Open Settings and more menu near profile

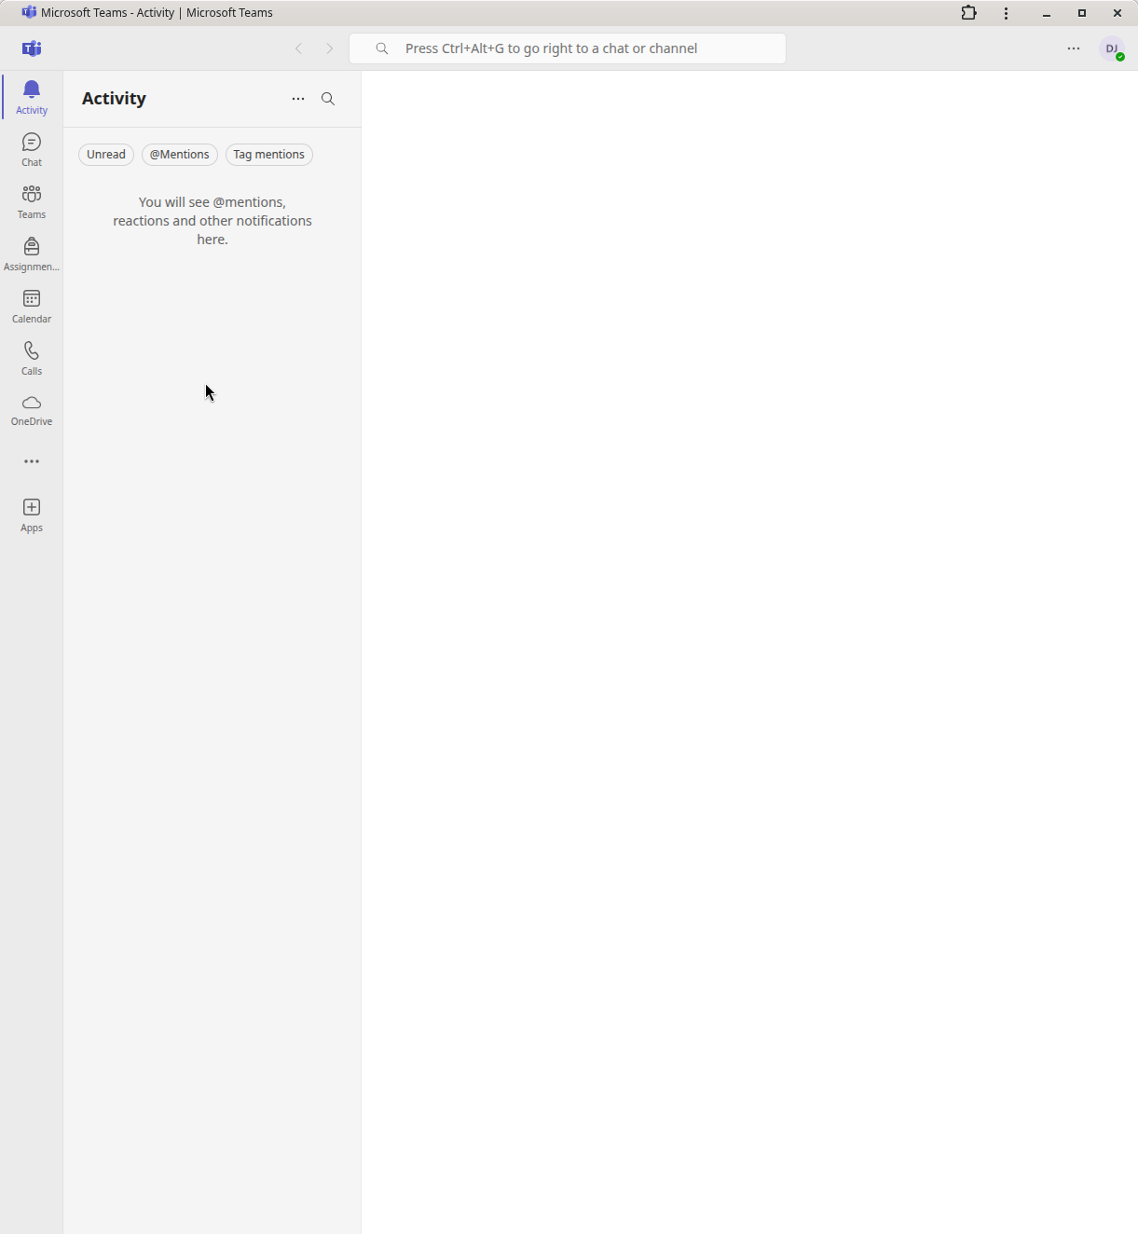click(x=1074, y=48)
